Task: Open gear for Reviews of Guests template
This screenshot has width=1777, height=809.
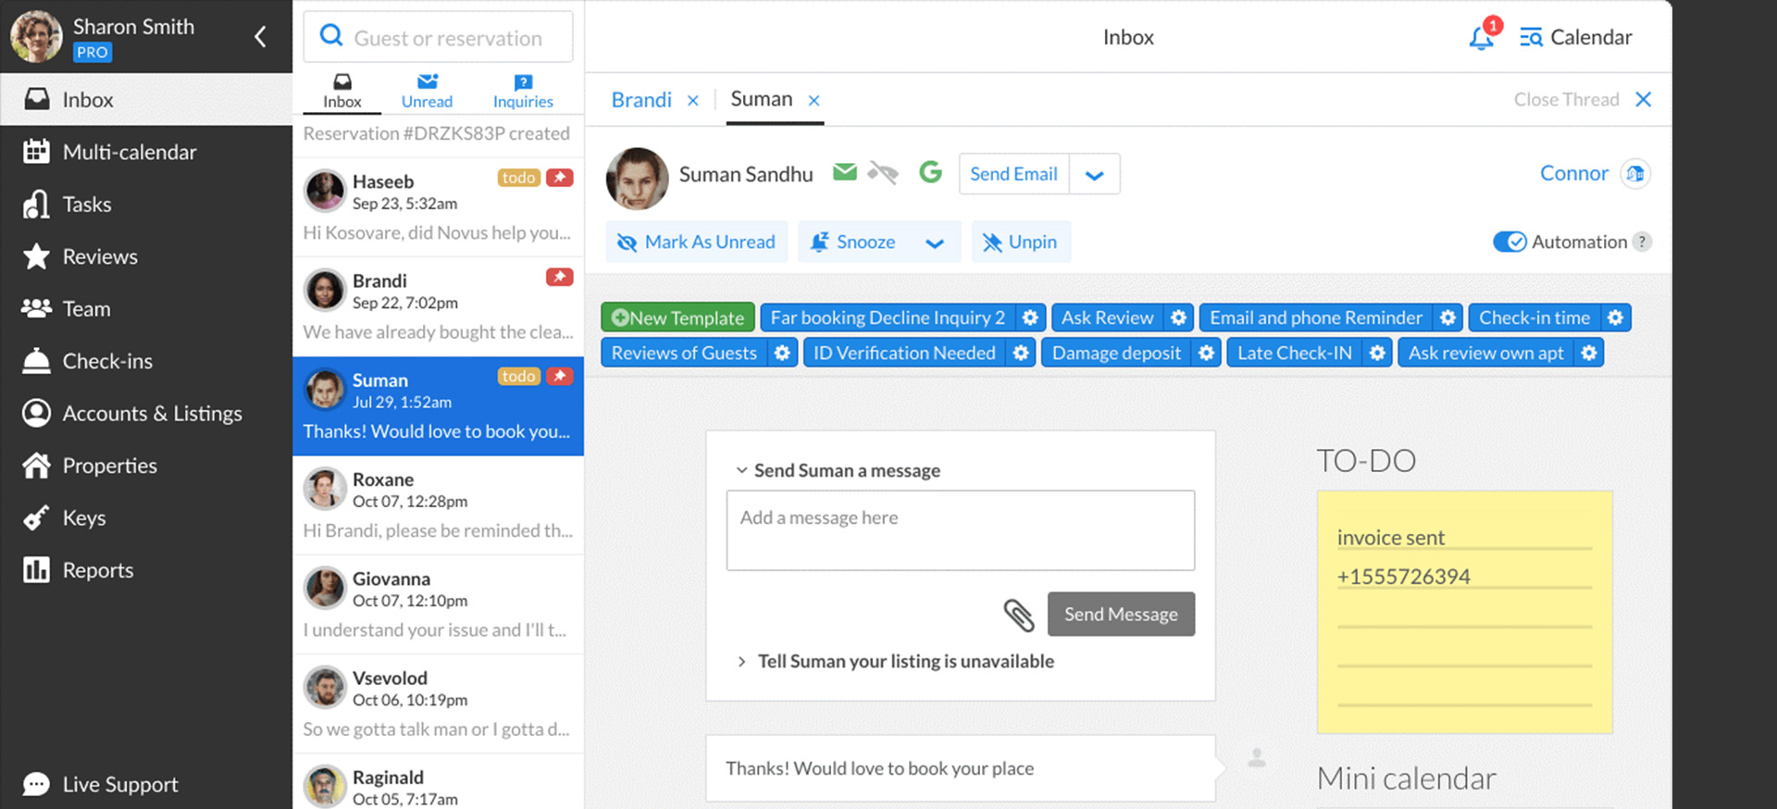Action: (782, 353)
